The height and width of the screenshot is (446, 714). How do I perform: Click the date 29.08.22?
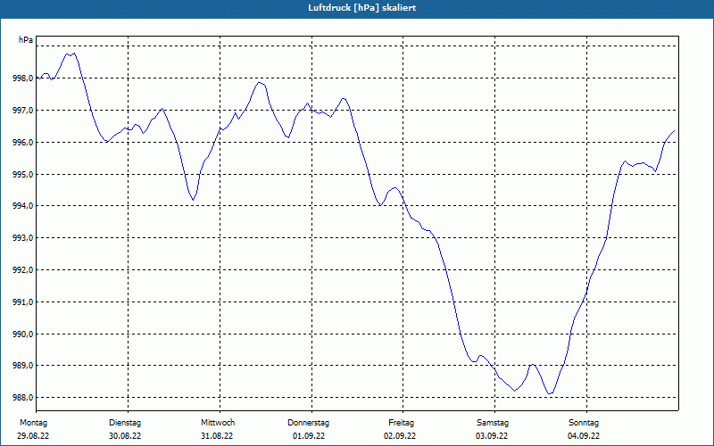coord(33,436)
